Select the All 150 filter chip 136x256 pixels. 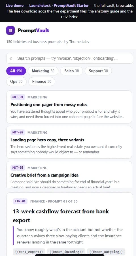[16, 71]
